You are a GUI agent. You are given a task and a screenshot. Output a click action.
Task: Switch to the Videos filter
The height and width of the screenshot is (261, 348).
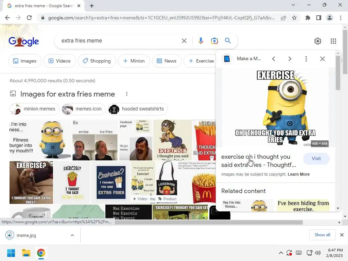pos(59,61)
